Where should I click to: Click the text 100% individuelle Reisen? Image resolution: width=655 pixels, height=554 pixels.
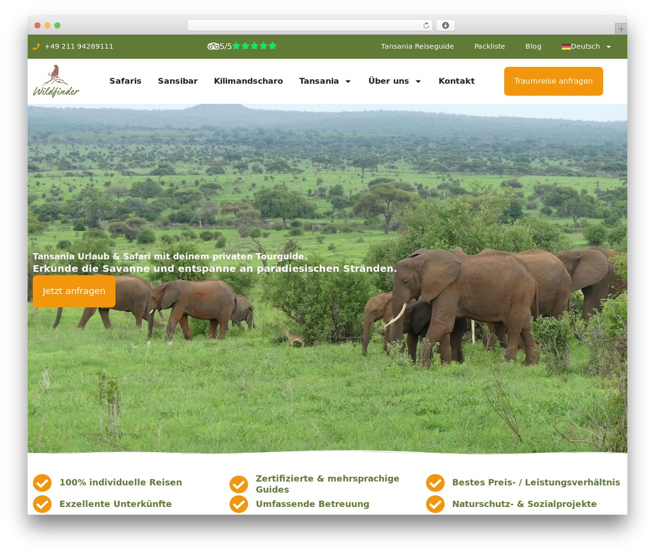(x=121, y=482)
